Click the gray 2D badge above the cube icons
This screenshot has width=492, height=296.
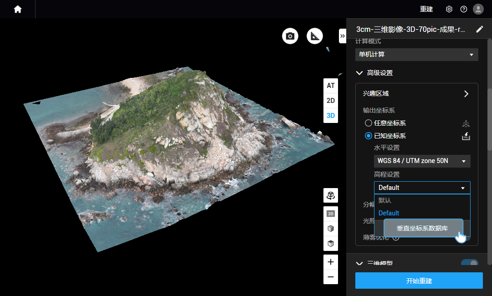[331, 214]
